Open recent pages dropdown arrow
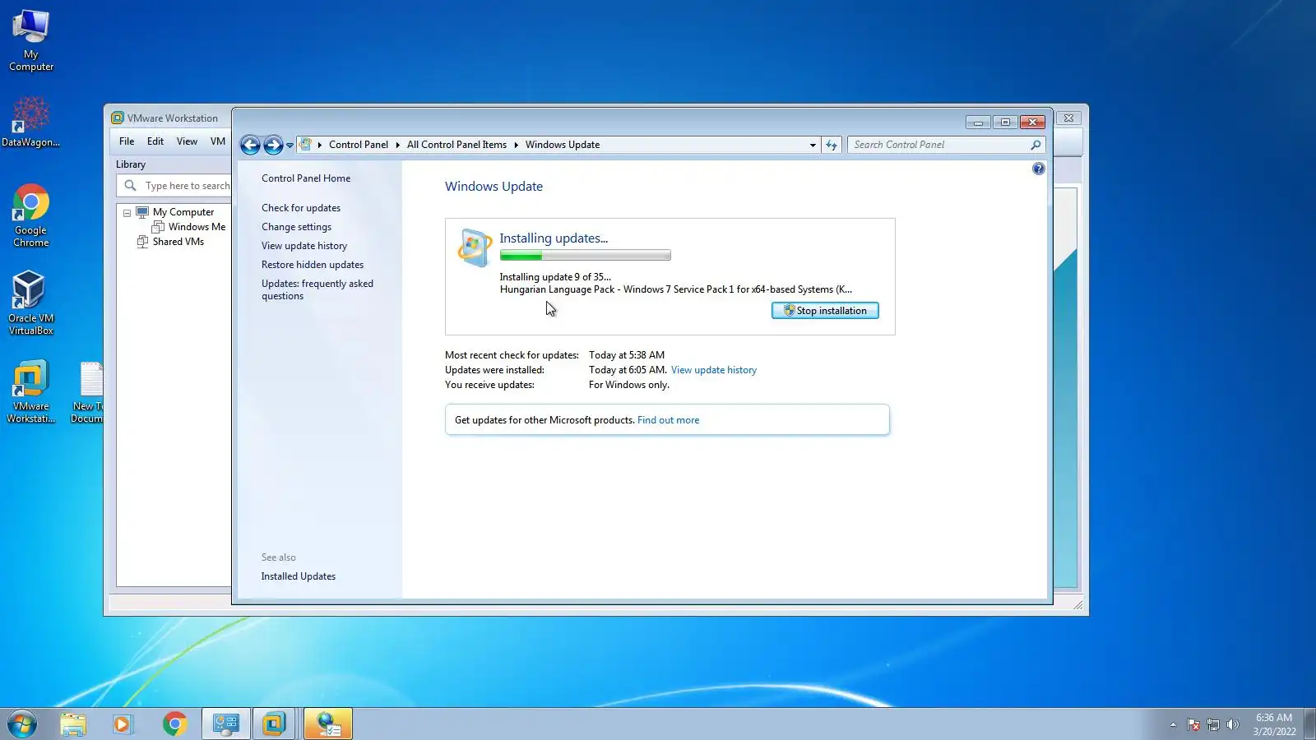Screen dimensions: 1316x740 [290, 146]
